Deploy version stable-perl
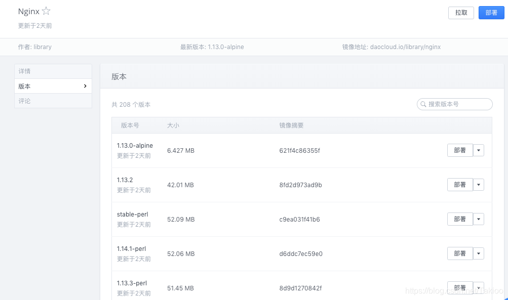508x300 pixels. [460, 219]
